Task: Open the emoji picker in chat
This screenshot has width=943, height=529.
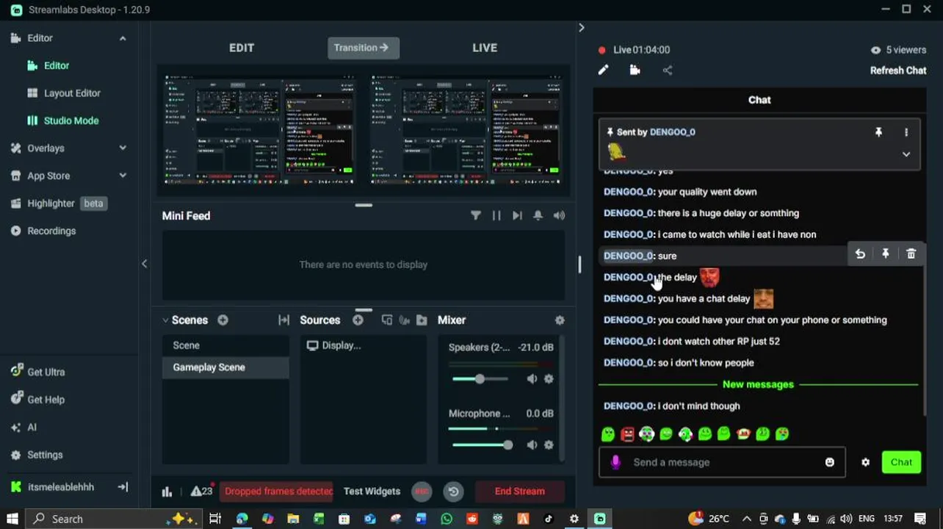Action: click(830, 462)
